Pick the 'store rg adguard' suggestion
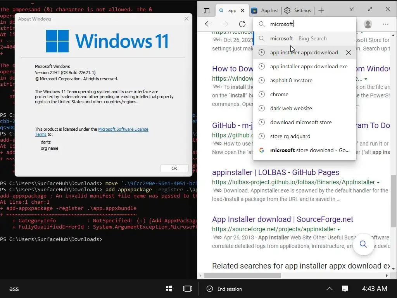The image size is (397, 298). pos(305,136)
